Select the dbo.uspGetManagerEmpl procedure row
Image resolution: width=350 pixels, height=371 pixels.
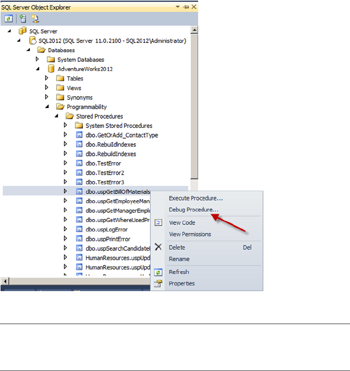click(118, 211)
